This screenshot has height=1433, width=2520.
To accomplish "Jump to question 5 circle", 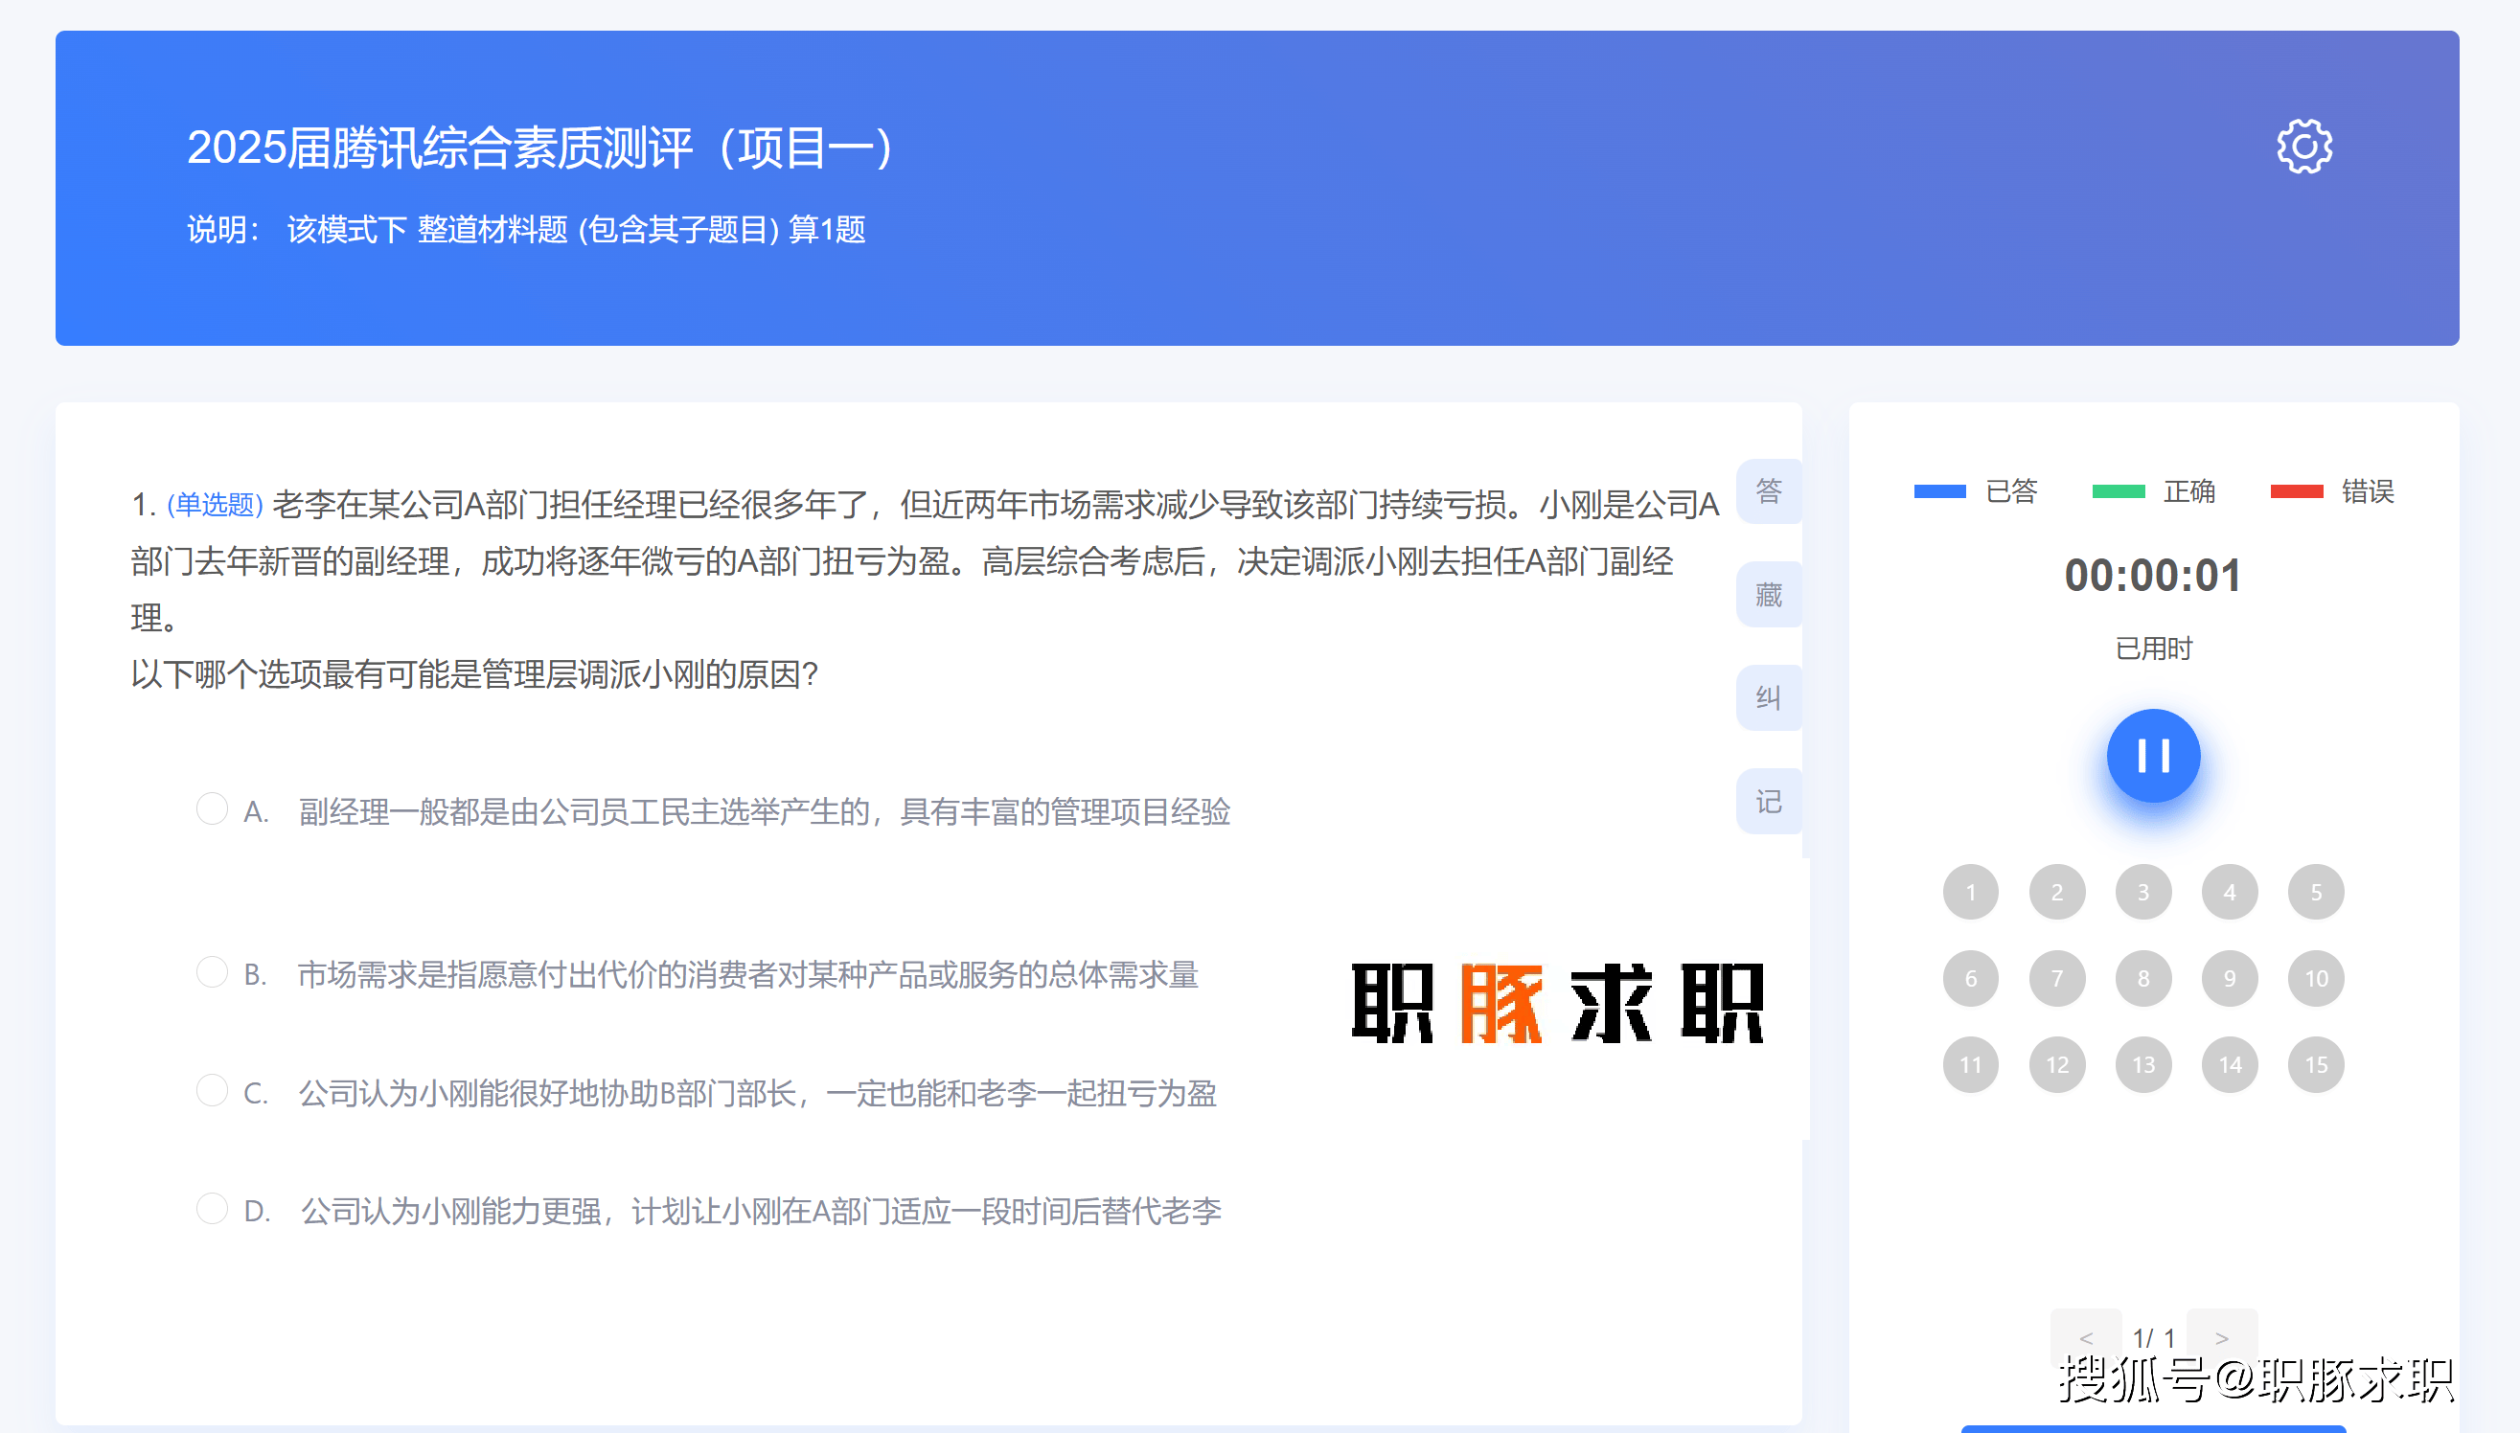I will pyautogui.click(x=2316, y=893).
